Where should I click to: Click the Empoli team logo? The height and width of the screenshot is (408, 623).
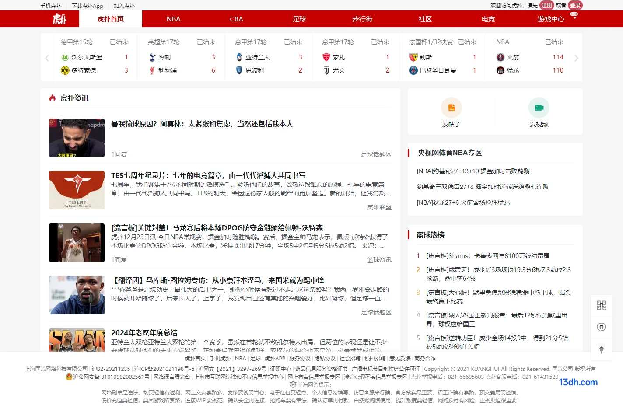click(x=239, y=70)
